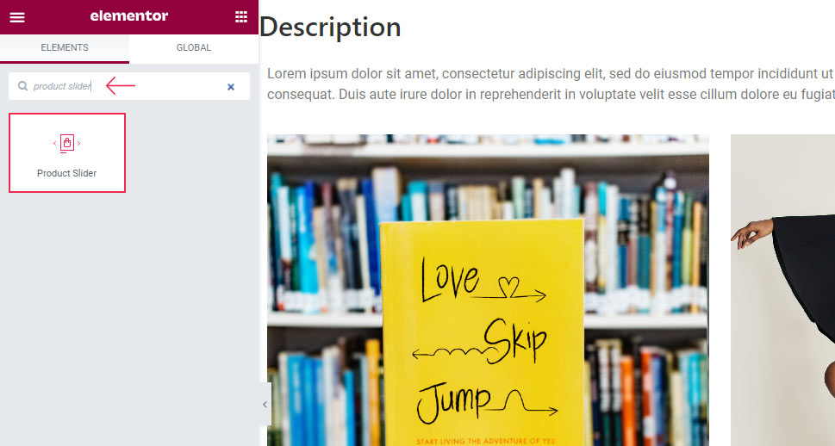Click the widgets grid icon in header
This screenshot has width=835, height=446.
[240, 17]
